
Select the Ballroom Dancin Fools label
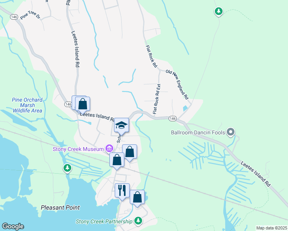198,132
